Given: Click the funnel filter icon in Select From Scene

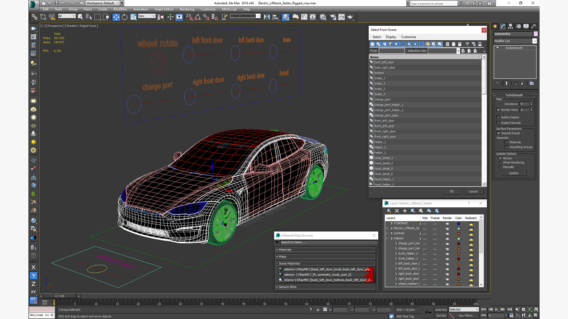Looking at the screenshot, I should [467, 44].
